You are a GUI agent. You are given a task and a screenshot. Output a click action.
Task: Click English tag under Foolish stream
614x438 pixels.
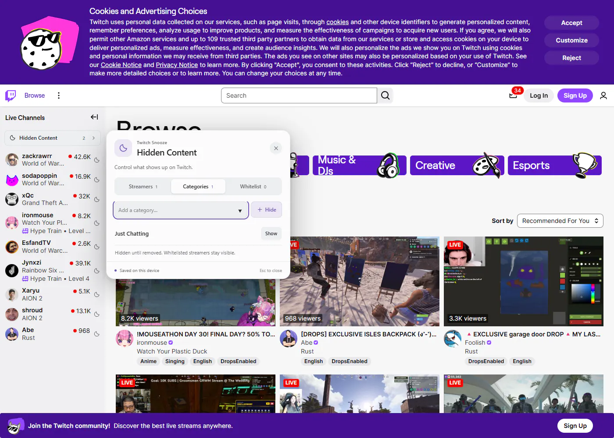click(522, 361)
